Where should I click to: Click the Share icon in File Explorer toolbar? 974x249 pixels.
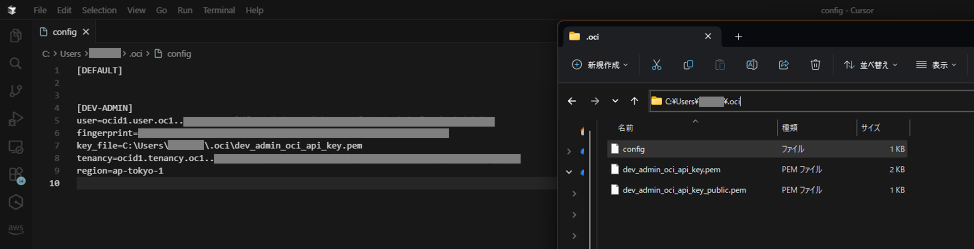click(x=784, y=65)
